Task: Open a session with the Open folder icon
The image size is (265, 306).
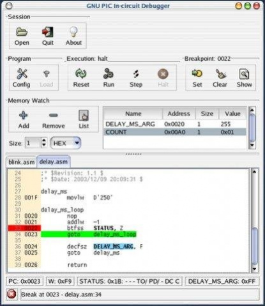Action: [x=22, y=32]
